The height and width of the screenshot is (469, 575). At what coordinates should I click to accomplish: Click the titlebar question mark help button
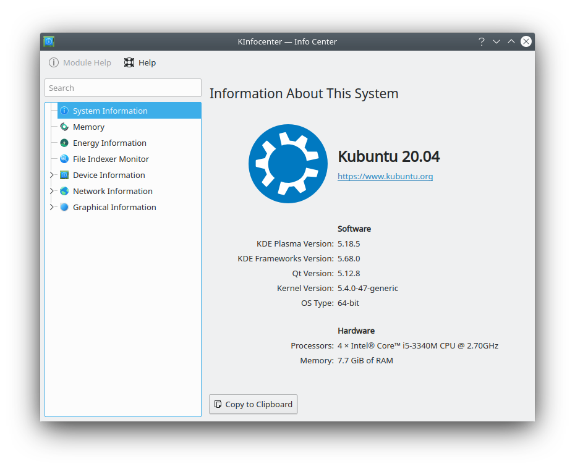481,41
